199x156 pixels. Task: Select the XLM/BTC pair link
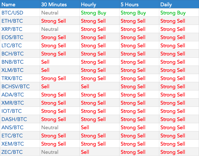tap(12, 70)
